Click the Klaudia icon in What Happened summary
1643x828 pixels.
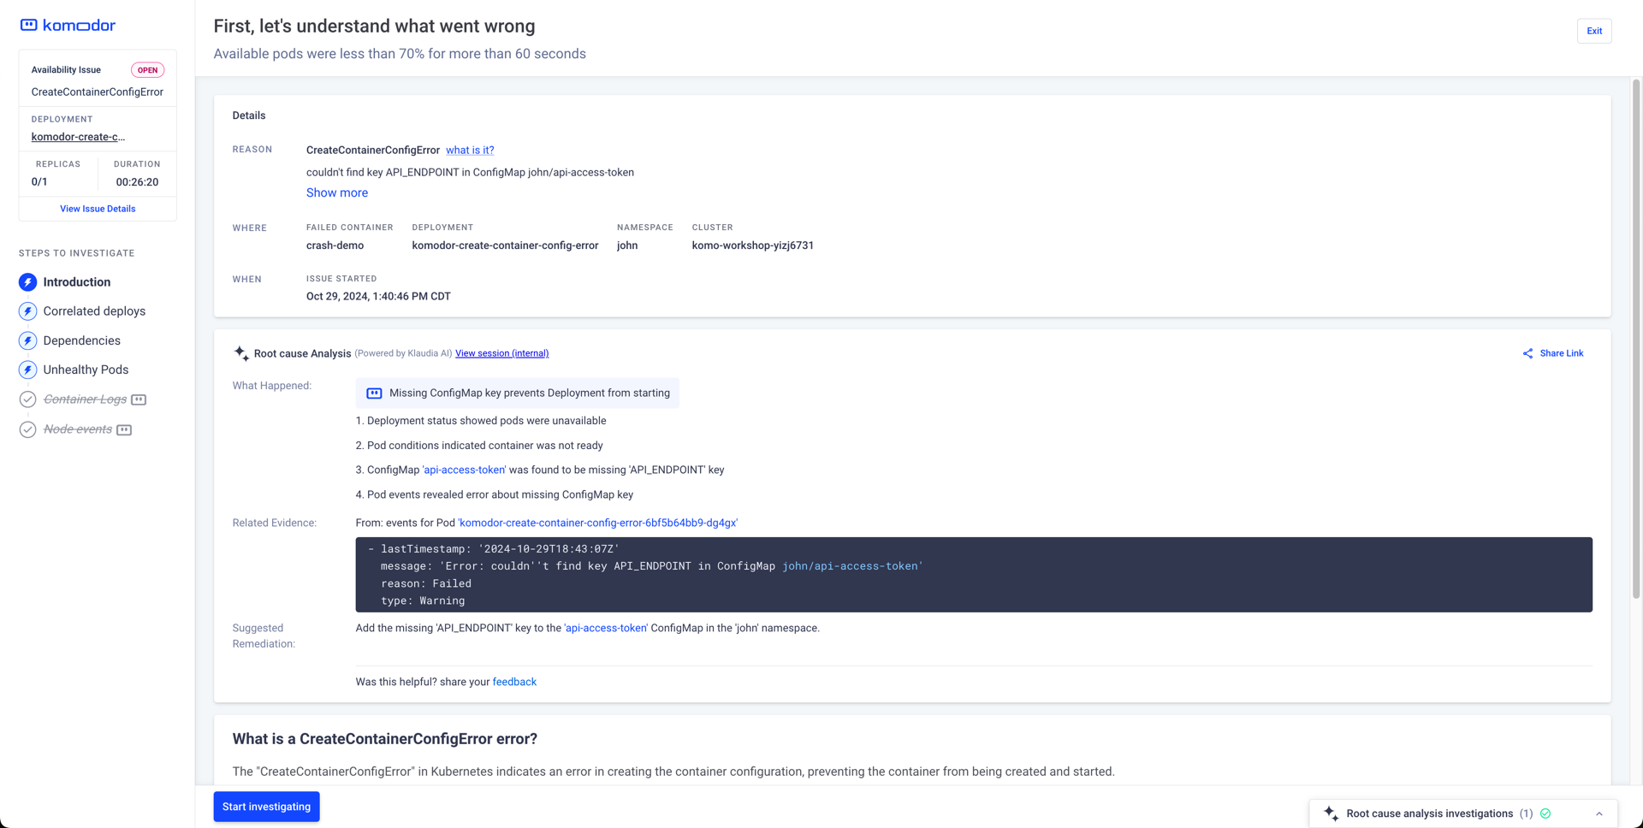(x=374, y=393)
